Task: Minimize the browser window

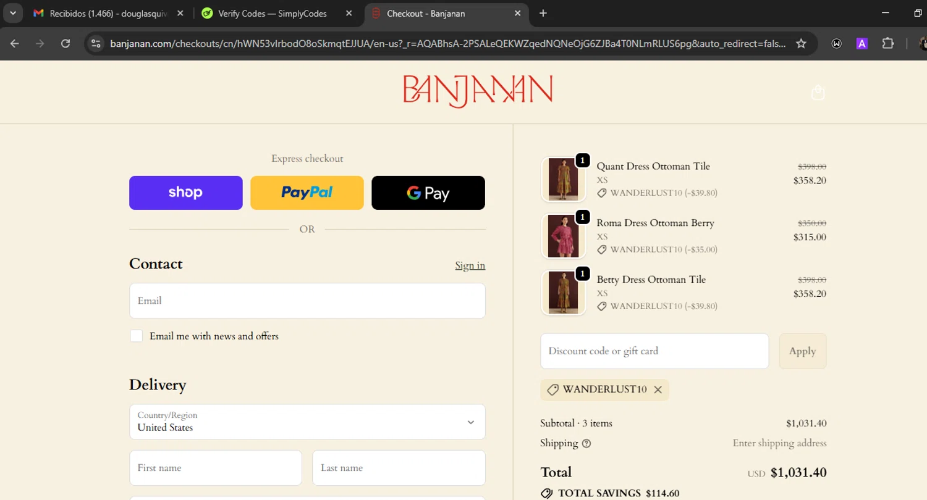Action: 886,13
